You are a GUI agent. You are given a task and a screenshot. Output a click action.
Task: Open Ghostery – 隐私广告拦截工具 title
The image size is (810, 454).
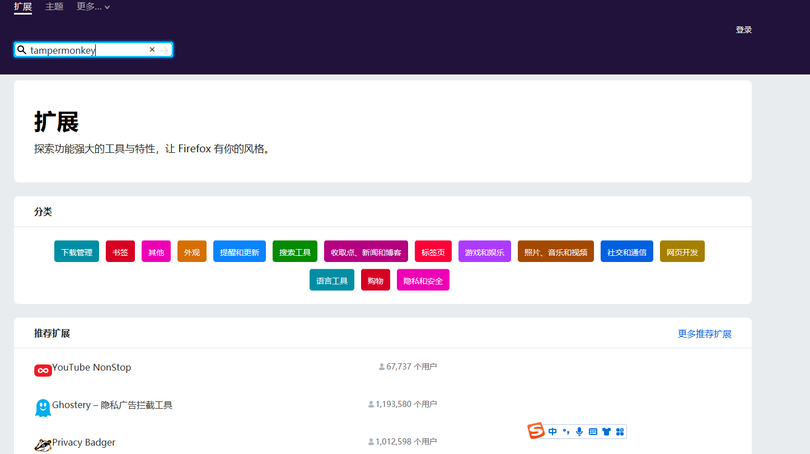[113, 405]
